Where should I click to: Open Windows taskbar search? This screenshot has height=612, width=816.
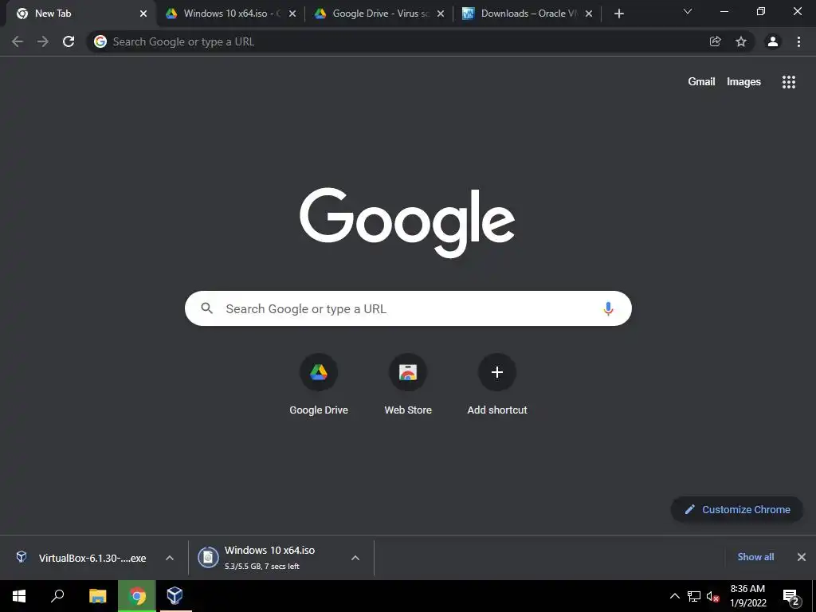tap(57, 596)
